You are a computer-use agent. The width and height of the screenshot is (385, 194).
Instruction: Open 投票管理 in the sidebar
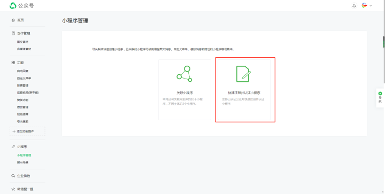click(22, 86)
